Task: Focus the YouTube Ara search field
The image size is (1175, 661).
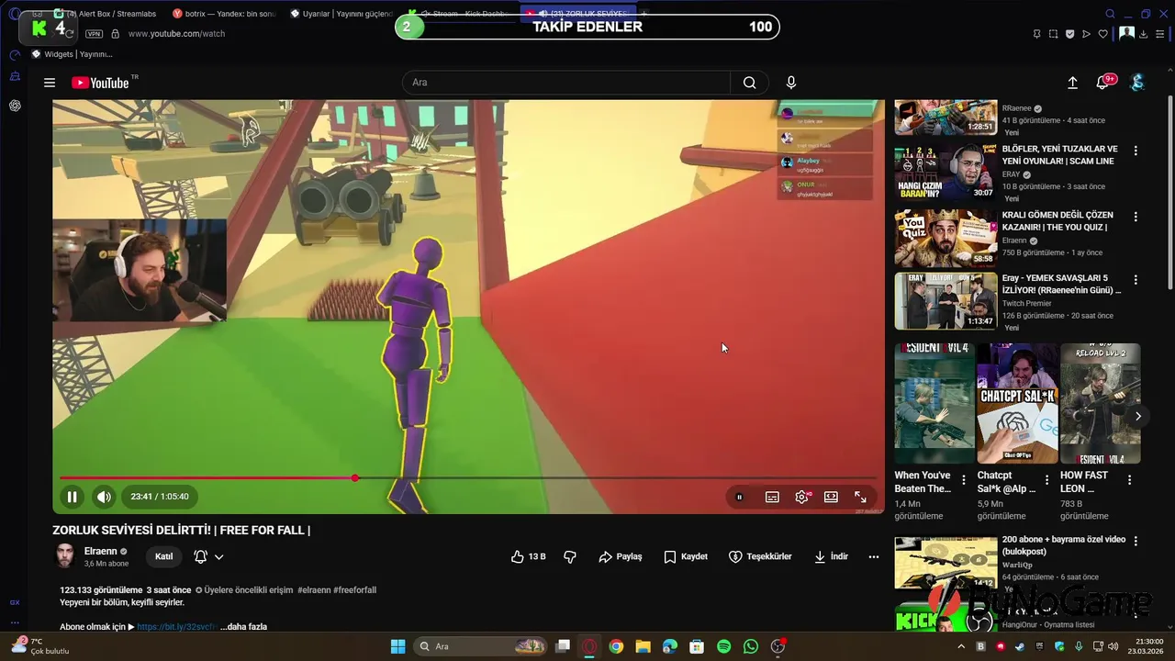Action: click(x=566, y=83)
